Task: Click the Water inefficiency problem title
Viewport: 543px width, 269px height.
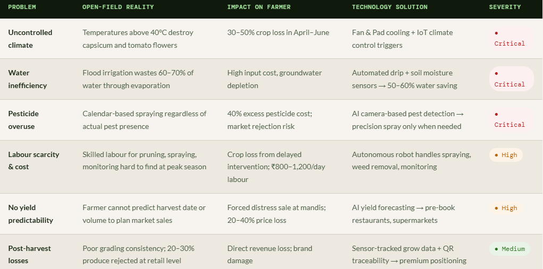Action: pyautogui.click(x=28, y=79)
